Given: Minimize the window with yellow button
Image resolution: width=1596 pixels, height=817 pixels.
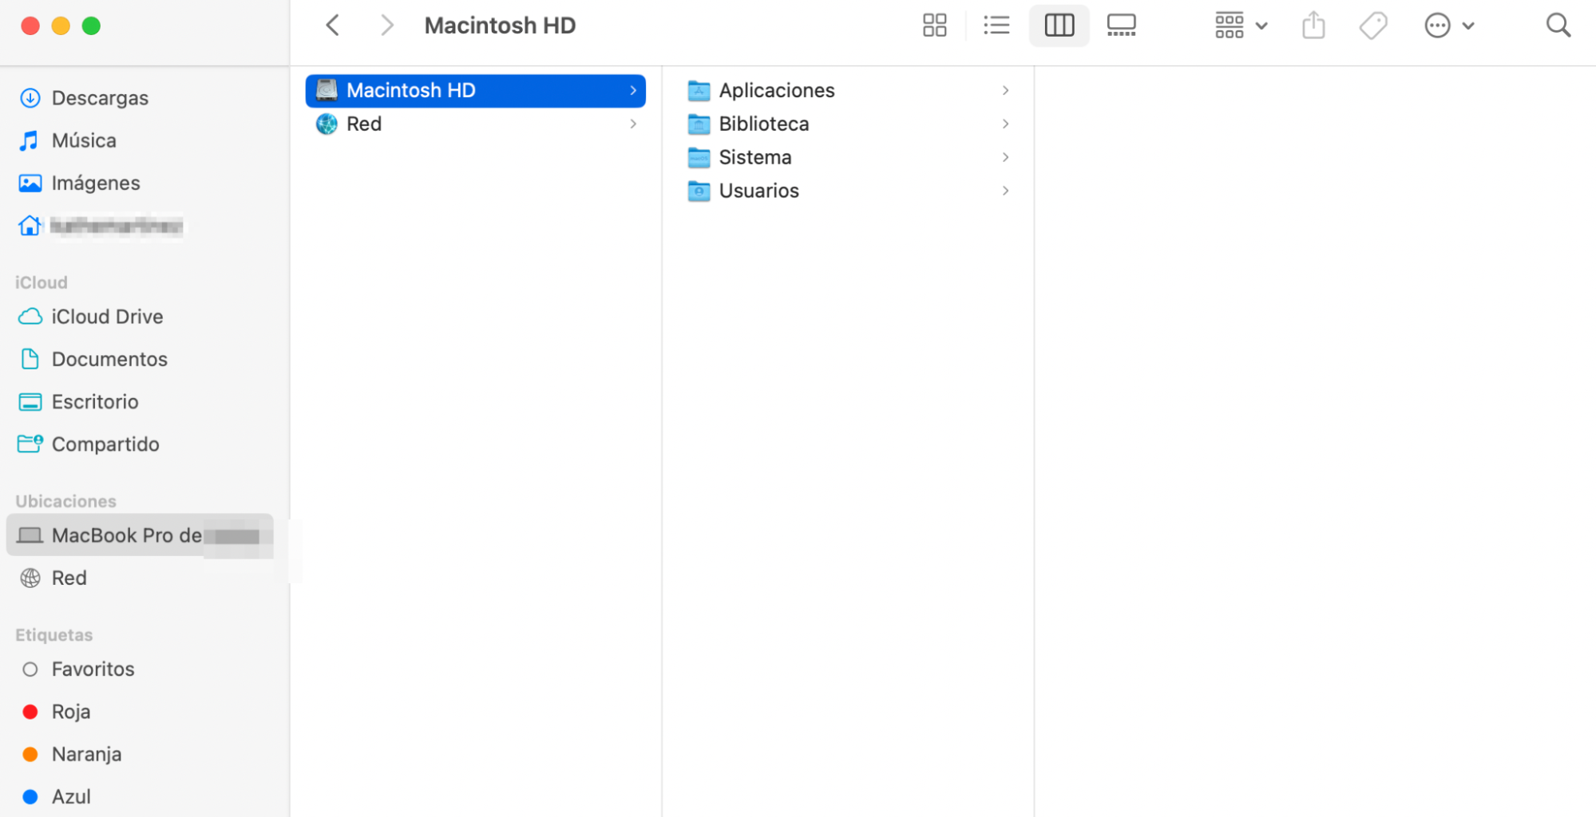Looking at the screenshot, I should (61, 26).
